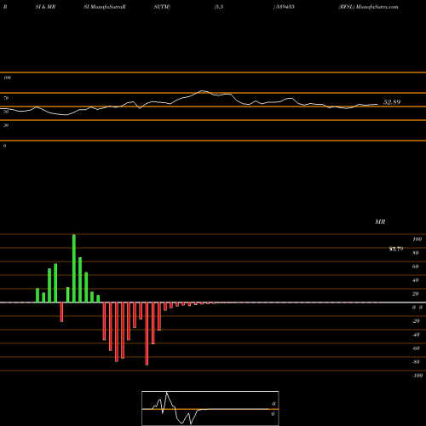
Task: Click the MR axis label 60
Action: [416, 267]
